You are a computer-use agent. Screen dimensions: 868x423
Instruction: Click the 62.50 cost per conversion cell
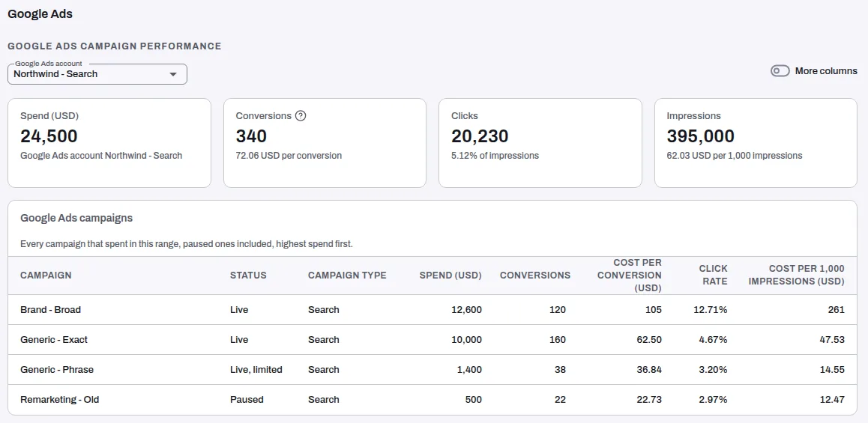[x=649, y=339]
